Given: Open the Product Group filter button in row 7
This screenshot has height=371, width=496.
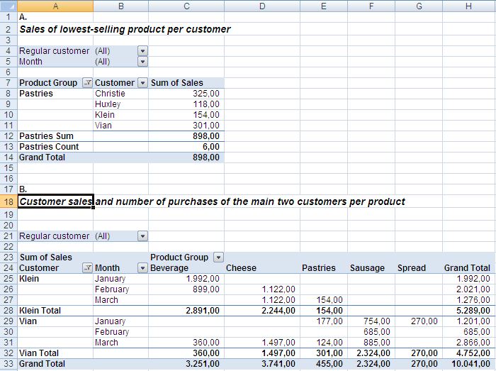Looking at the screenshot, I should pos(87,83).
